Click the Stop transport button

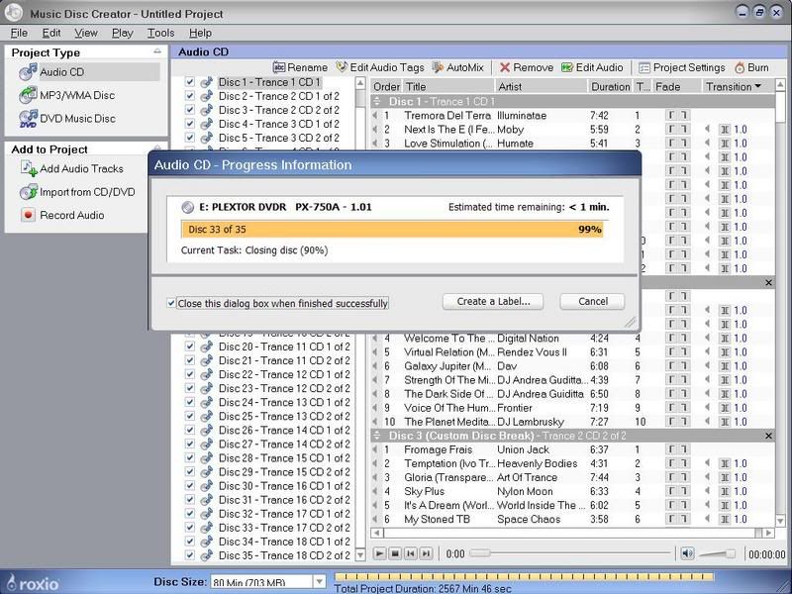click(395, 554)
